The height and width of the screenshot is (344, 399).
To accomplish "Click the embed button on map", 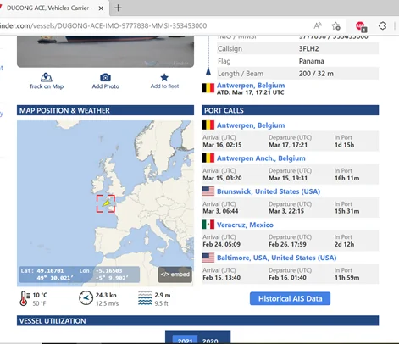I will click(175, 275).
